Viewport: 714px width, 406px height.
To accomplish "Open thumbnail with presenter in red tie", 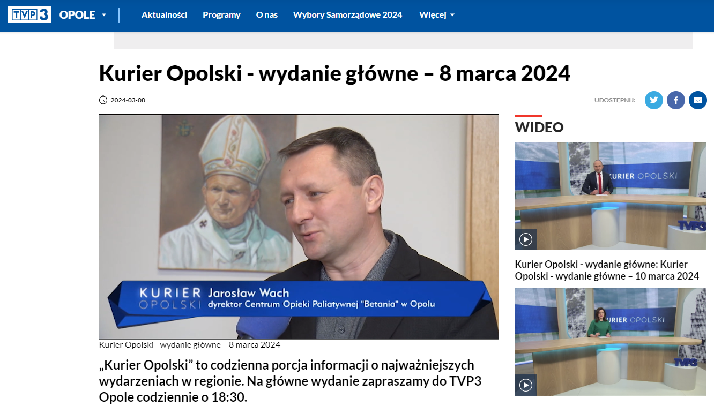I will [x=611, y=196].
